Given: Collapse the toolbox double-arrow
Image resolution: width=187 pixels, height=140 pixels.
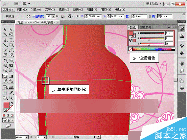Looking at the screenshot, I should tap(3, 21).
